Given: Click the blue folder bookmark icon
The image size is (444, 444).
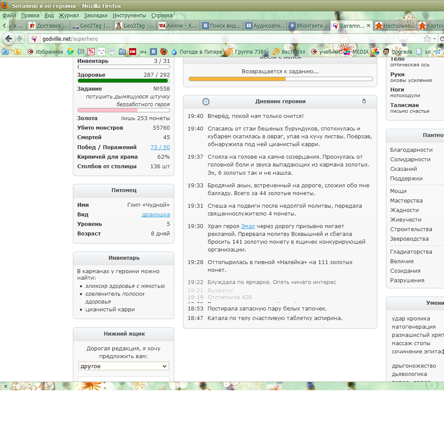Looking at the screenshot, I should (x=122, y=52).
